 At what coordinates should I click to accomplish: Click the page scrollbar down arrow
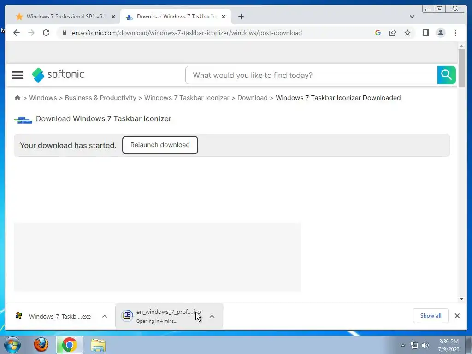coord(461,299)
